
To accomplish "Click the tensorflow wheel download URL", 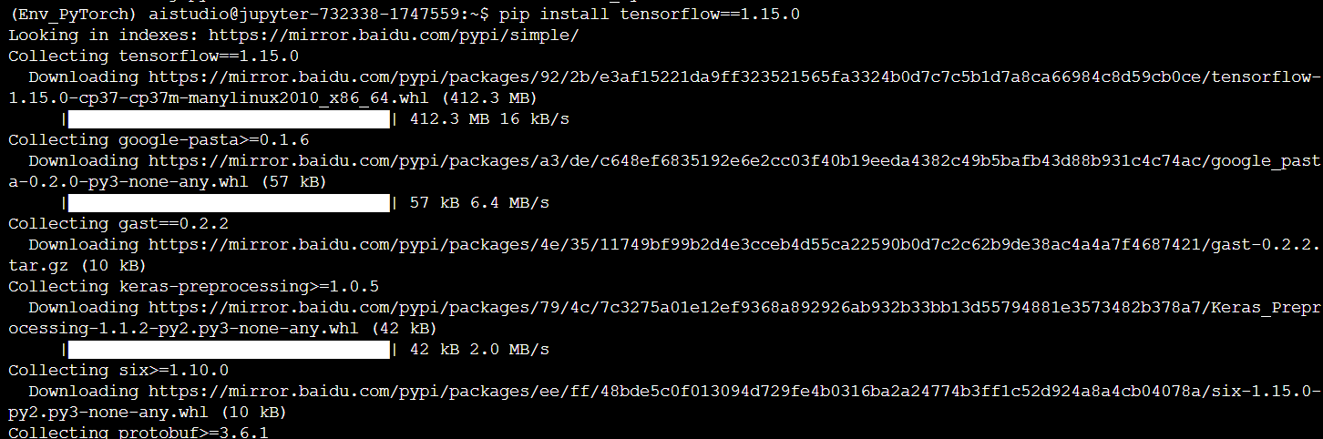I will coord(734,77).
